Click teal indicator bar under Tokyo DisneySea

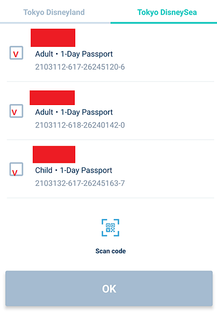pos(164,23)
